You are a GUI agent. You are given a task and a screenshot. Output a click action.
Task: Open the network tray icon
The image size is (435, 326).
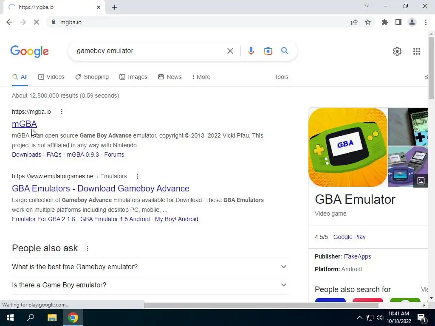click(370, 318)
